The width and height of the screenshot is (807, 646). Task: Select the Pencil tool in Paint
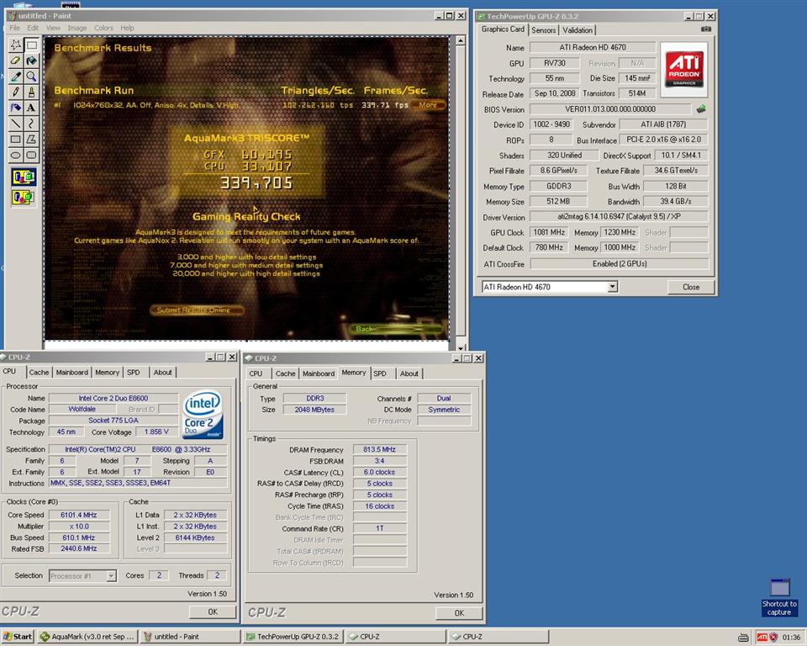click(x=16, y=93)
